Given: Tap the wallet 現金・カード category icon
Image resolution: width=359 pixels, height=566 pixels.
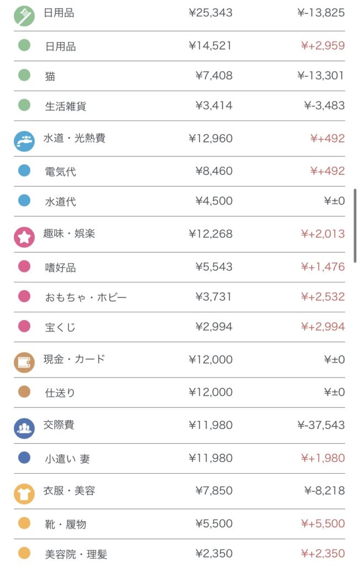Looking at the screenshot, I should coord(24,362).
